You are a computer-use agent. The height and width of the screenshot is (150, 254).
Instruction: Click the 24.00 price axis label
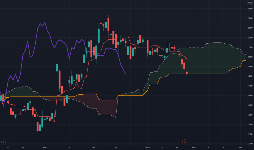point(250,18)
